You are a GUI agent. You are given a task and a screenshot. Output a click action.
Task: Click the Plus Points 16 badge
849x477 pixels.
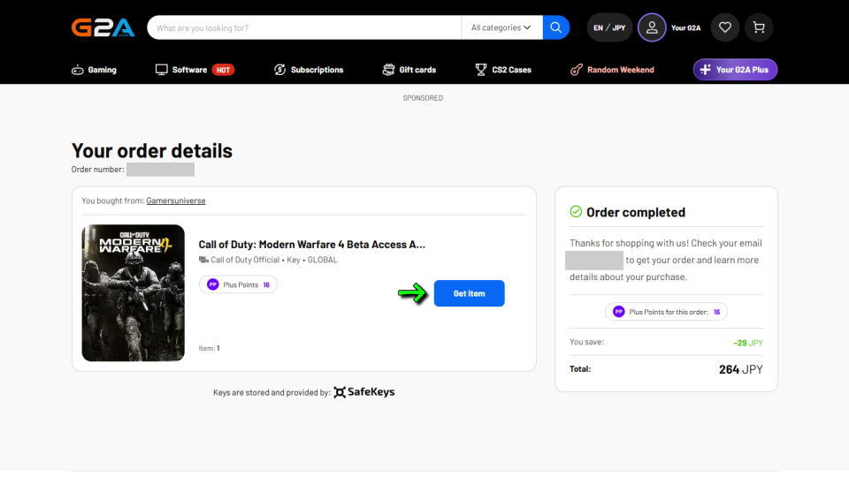pyautogui.click(x=238, y=284)
